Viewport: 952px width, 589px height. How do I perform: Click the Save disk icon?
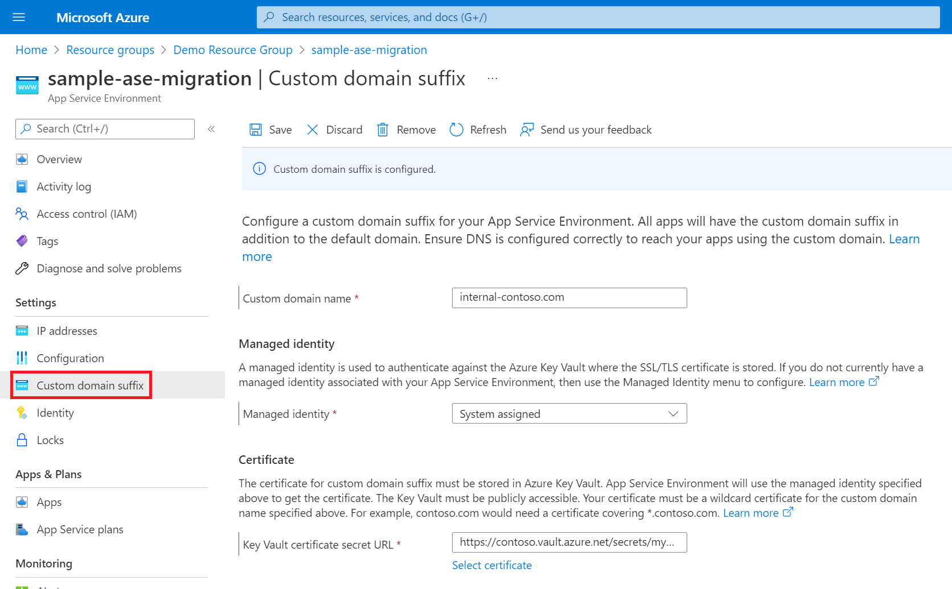click(x=256, y=130)
